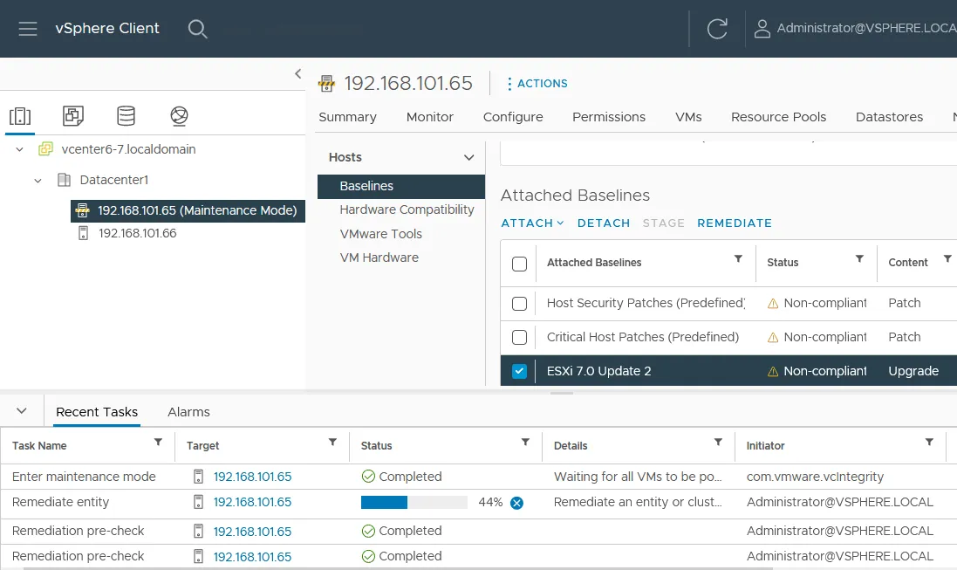Cancel the Remediate entity task
This screenshot has width=957, height=570.
click(x=516, y=503)
